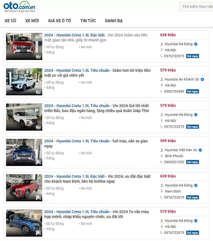Open blue Creta photo, hợp mệnh listing
The width and height of the screenshot is (213, 241).
point(24,223)
